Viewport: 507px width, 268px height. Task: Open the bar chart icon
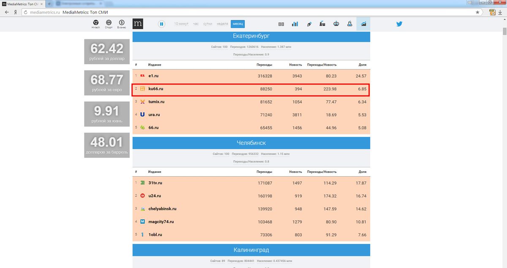(x=295, y=24)
